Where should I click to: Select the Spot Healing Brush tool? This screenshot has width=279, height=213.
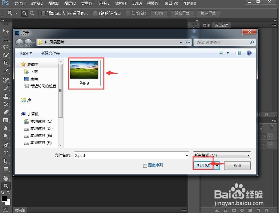click(x=6, y=80)
